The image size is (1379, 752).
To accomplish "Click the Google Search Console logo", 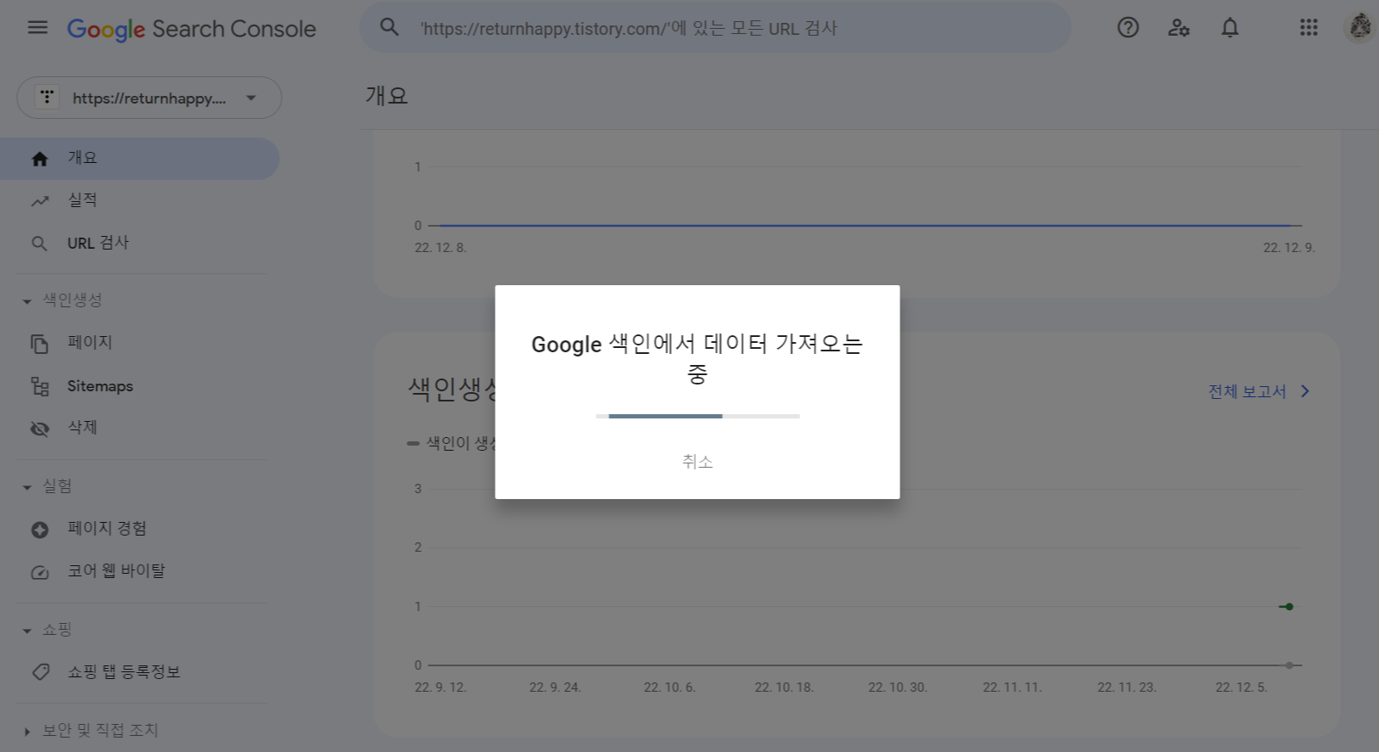I will tap(192, 29).
